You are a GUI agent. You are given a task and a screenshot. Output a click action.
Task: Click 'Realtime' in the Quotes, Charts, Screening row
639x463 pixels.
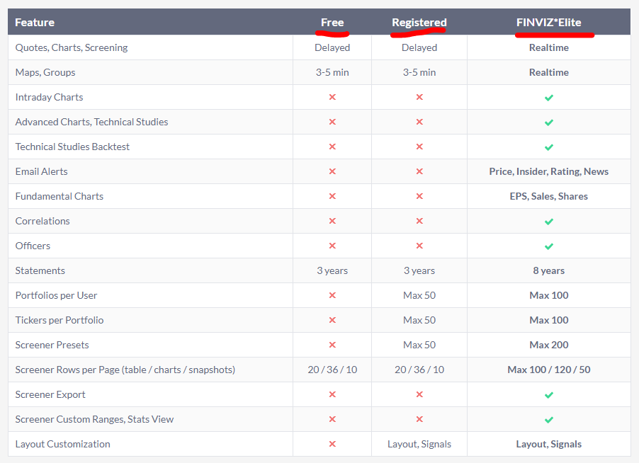click(549, 47)
